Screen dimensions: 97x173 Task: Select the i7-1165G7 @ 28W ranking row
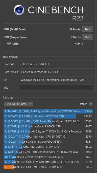[x=48, y=152]
